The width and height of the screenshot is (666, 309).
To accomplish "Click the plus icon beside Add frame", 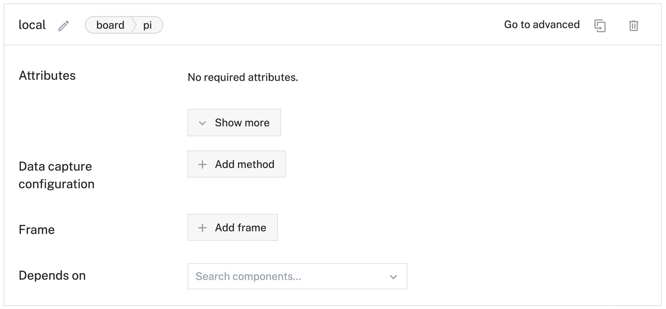I will coord(202,228).
